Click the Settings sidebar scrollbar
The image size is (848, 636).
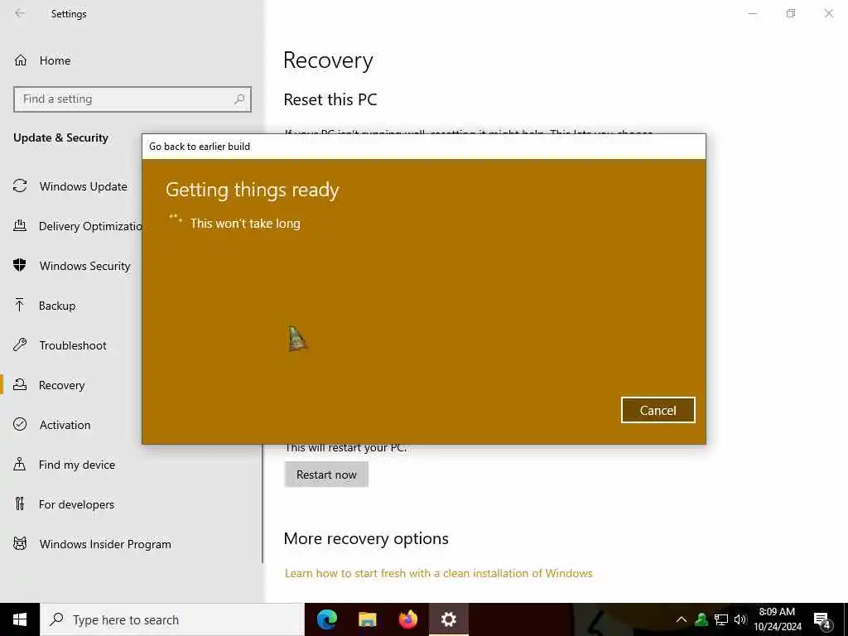pyautogui.click(x=263, y=503)
